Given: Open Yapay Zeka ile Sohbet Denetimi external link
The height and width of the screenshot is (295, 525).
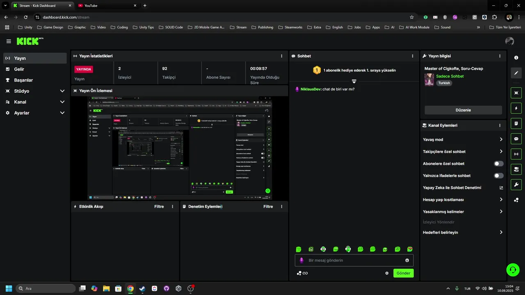Looking at the screenshot, I should pos(501,188).
